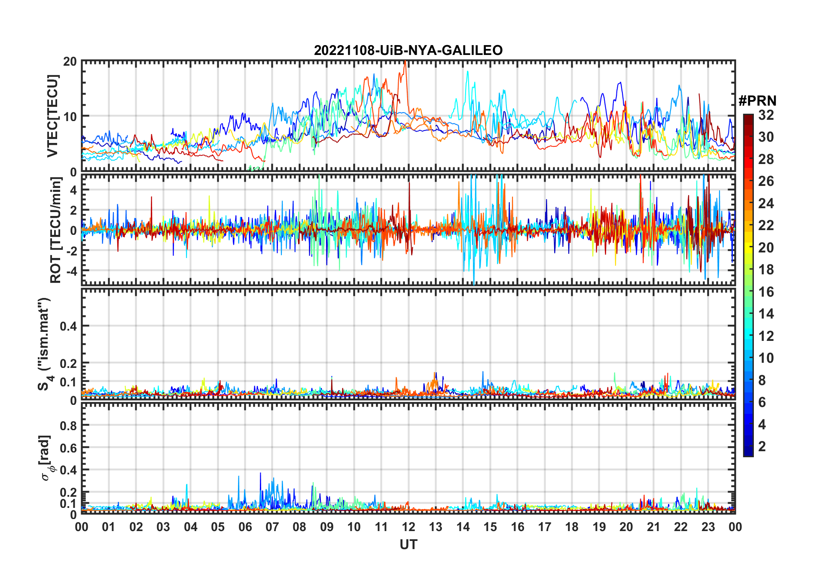Select the UT x-axis label

408,545
